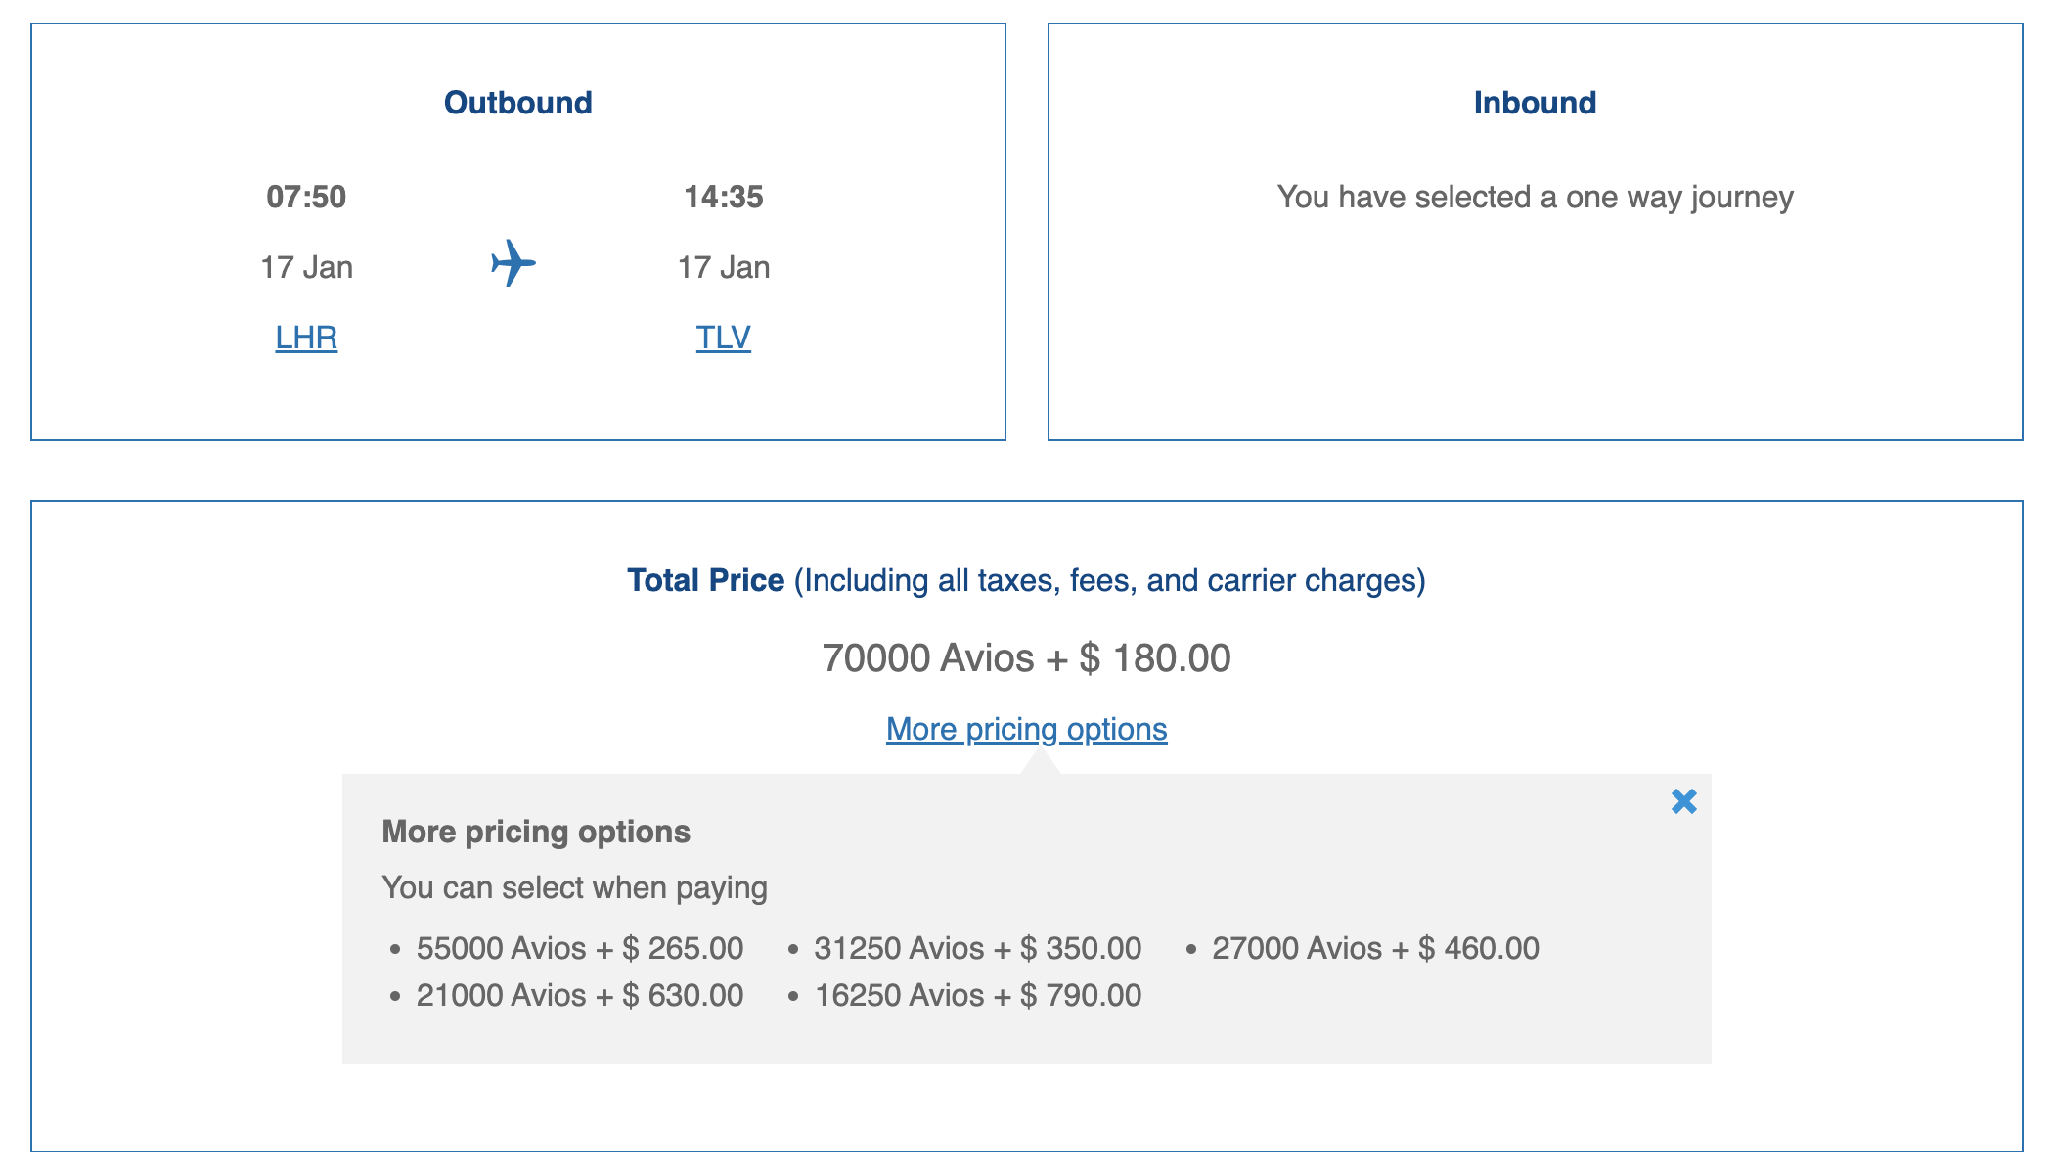Select the 31250 Avios + $350.00 option
Viewport: 2054px width, 1174px height.
(x=977, y=947)
